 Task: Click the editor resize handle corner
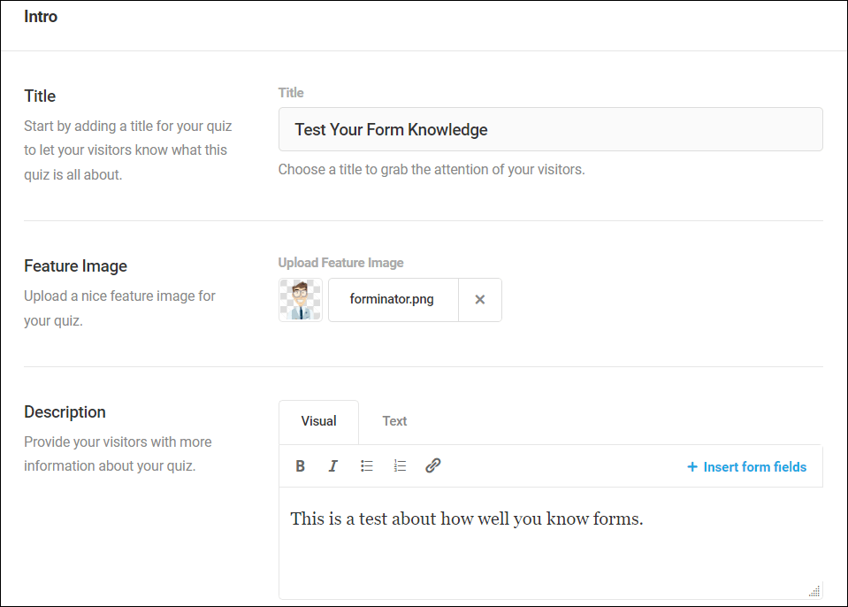click(814, 591)
